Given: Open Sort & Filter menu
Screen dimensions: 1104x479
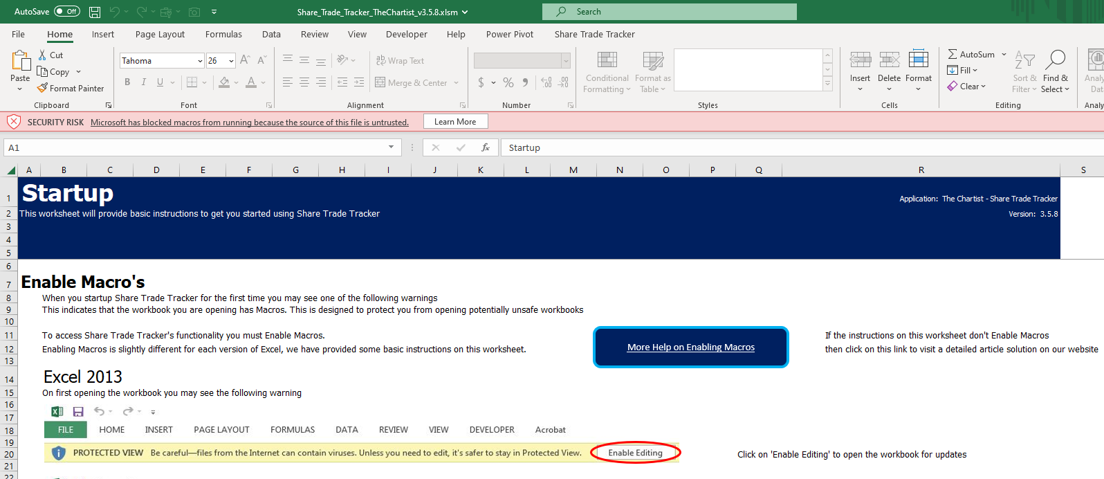Looking at the screenshot, I should pyautogui.click(x=1024, y=72).
